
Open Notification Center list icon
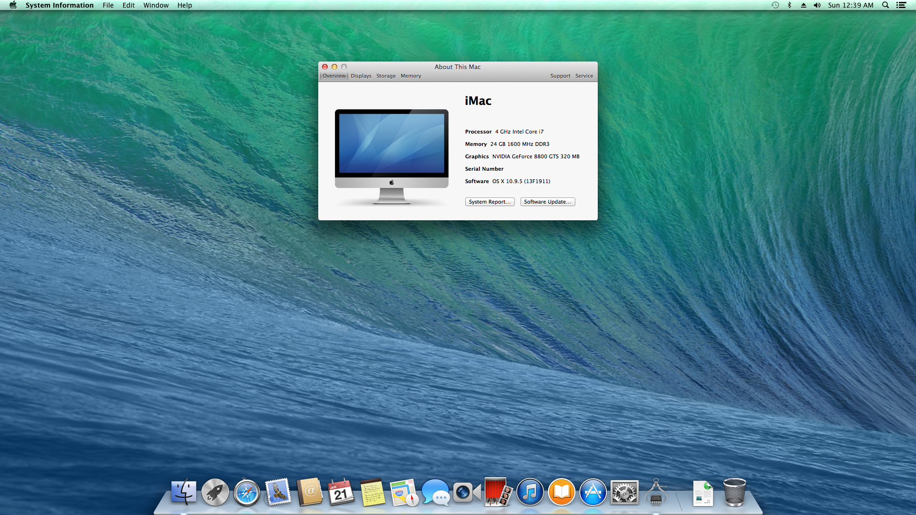pos(901,5)
